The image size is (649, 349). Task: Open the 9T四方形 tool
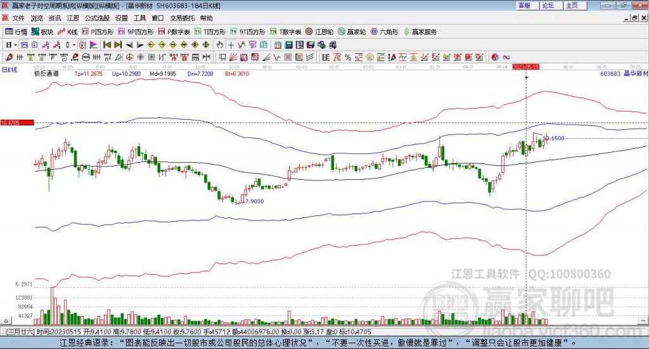[248, 32]
